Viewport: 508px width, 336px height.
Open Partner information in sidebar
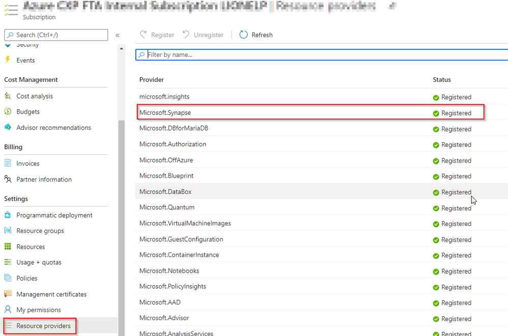[x=44, y=179]
